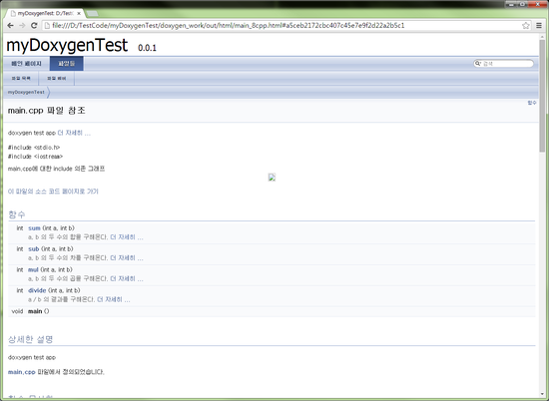Go back with the browser back arrow
Viewport: 549px width, 401px height.
(x=10, y=26)
